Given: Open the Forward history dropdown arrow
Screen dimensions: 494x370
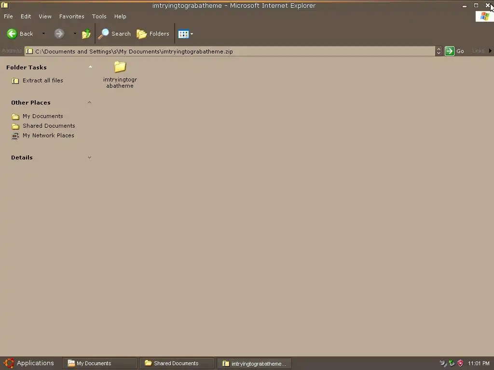Looking at the screenshot, I should (75, 34).
